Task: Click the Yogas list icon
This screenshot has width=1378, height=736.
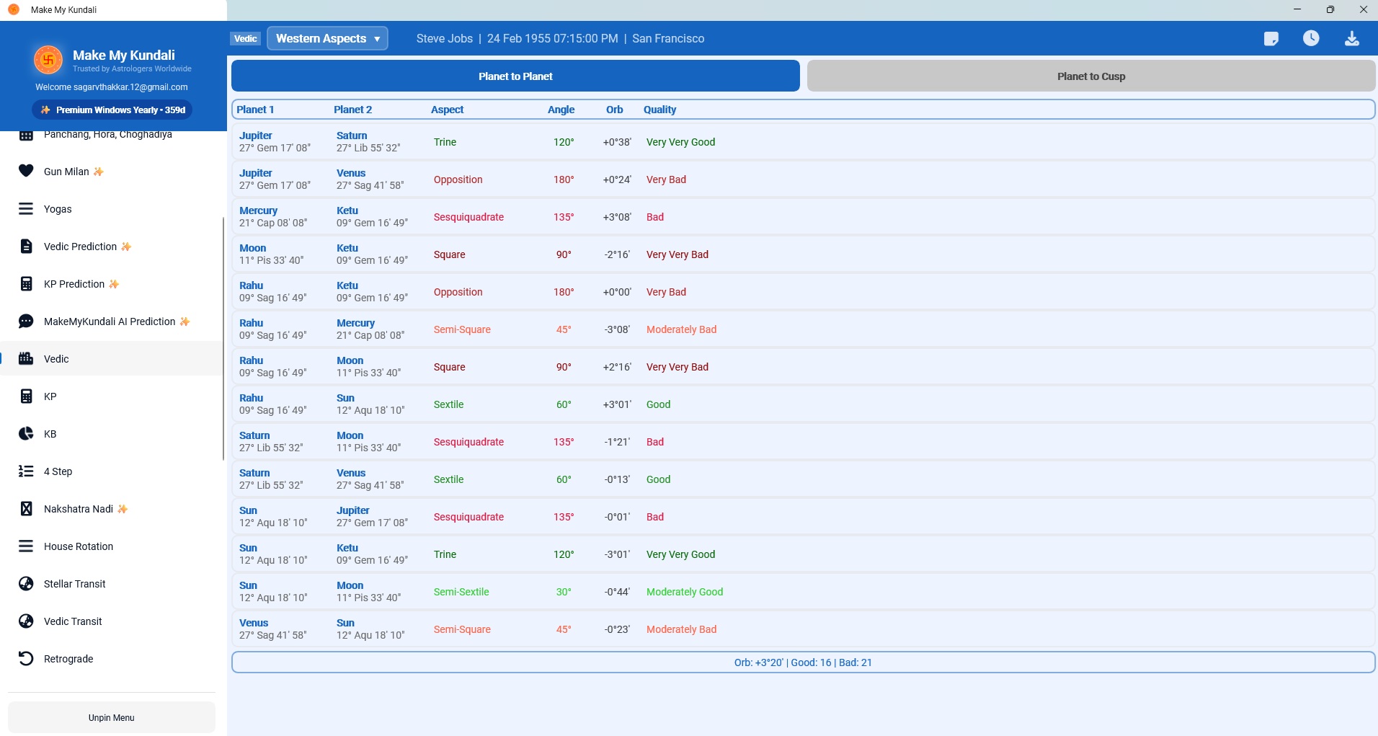Action: (26, 209)
